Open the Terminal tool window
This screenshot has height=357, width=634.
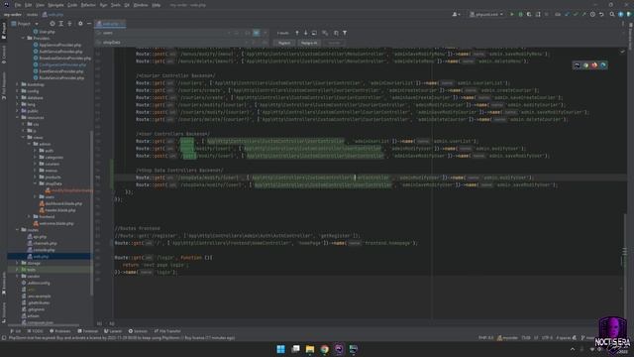pos(87,331)
